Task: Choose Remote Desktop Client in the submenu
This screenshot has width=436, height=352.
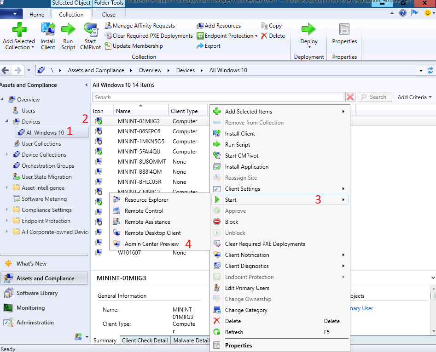Action: click(160, 233)
